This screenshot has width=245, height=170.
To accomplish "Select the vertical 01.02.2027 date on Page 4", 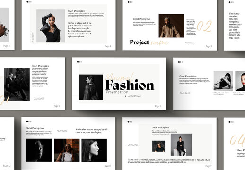I will [33, 37].
